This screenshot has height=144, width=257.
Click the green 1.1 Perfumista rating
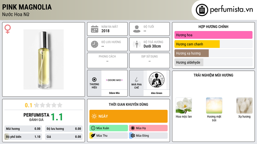click(57, 117)
